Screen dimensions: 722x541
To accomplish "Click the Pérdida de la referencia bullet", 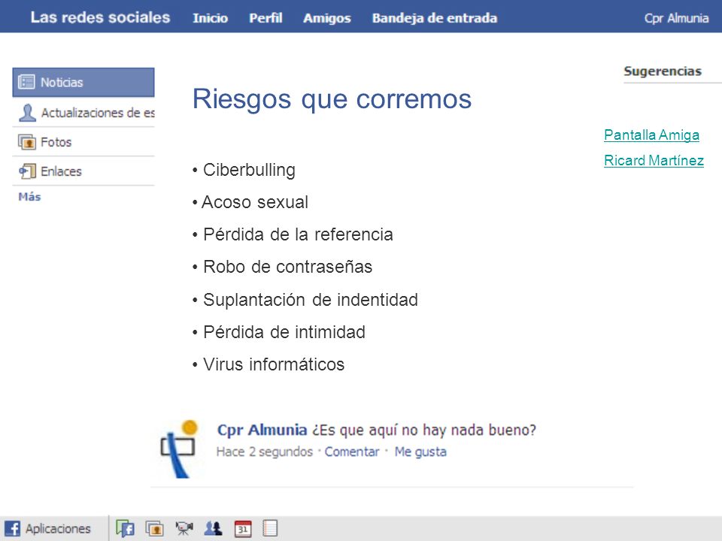I will [298, 234].
